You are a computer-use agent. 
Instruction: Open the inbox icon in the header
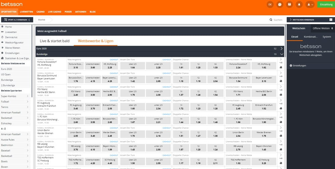(289, 4)
